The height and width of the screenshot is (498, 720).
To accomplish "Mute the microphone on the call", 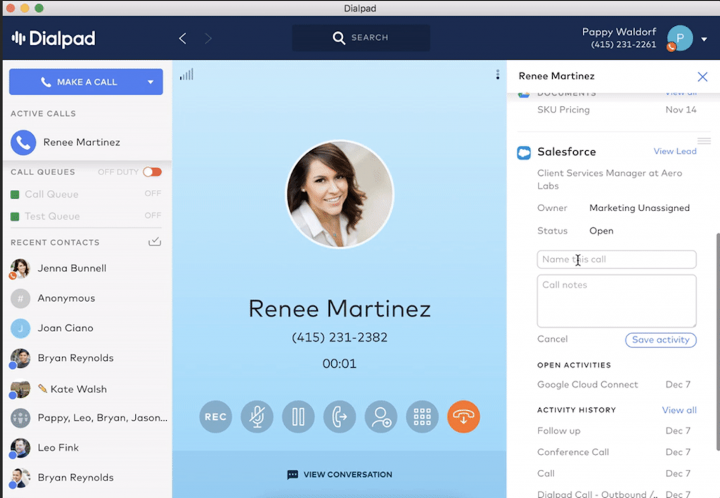I will pos(257,416).
